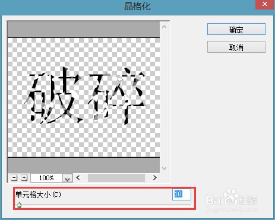
Task: Click the cell size value field showing 10
Action: pos(182,195)
